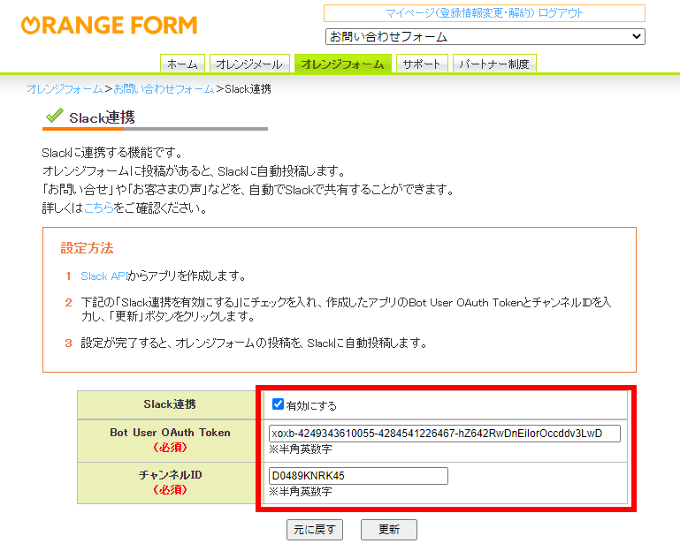This screenshot has width=680, height=551.
Task: Open the Slack API link
Action: [104, 275]
